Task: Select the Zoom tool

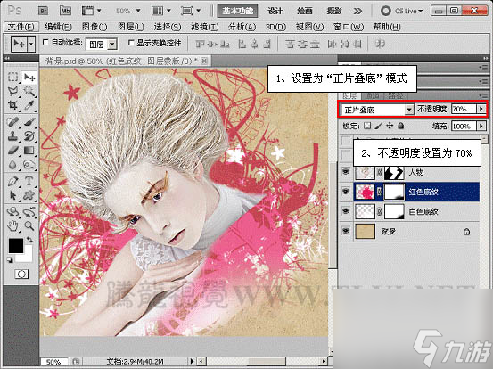Action: pyautogui.click(x=29, y=225)
